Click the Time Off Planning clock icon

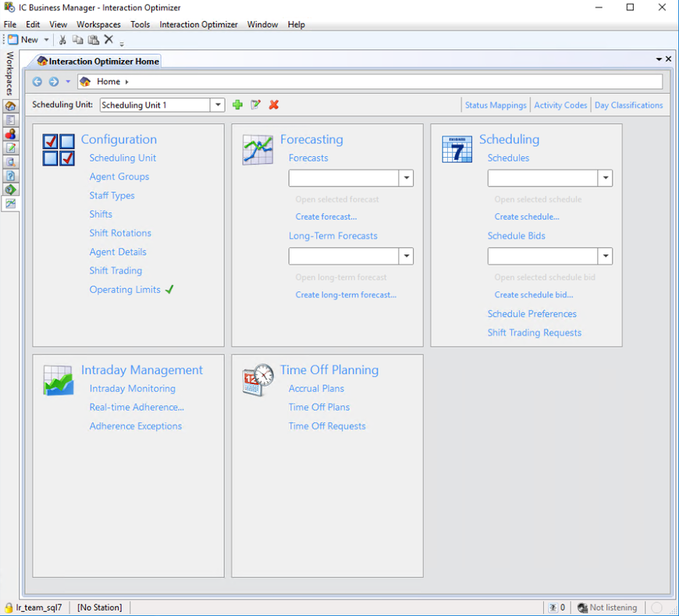258,380
